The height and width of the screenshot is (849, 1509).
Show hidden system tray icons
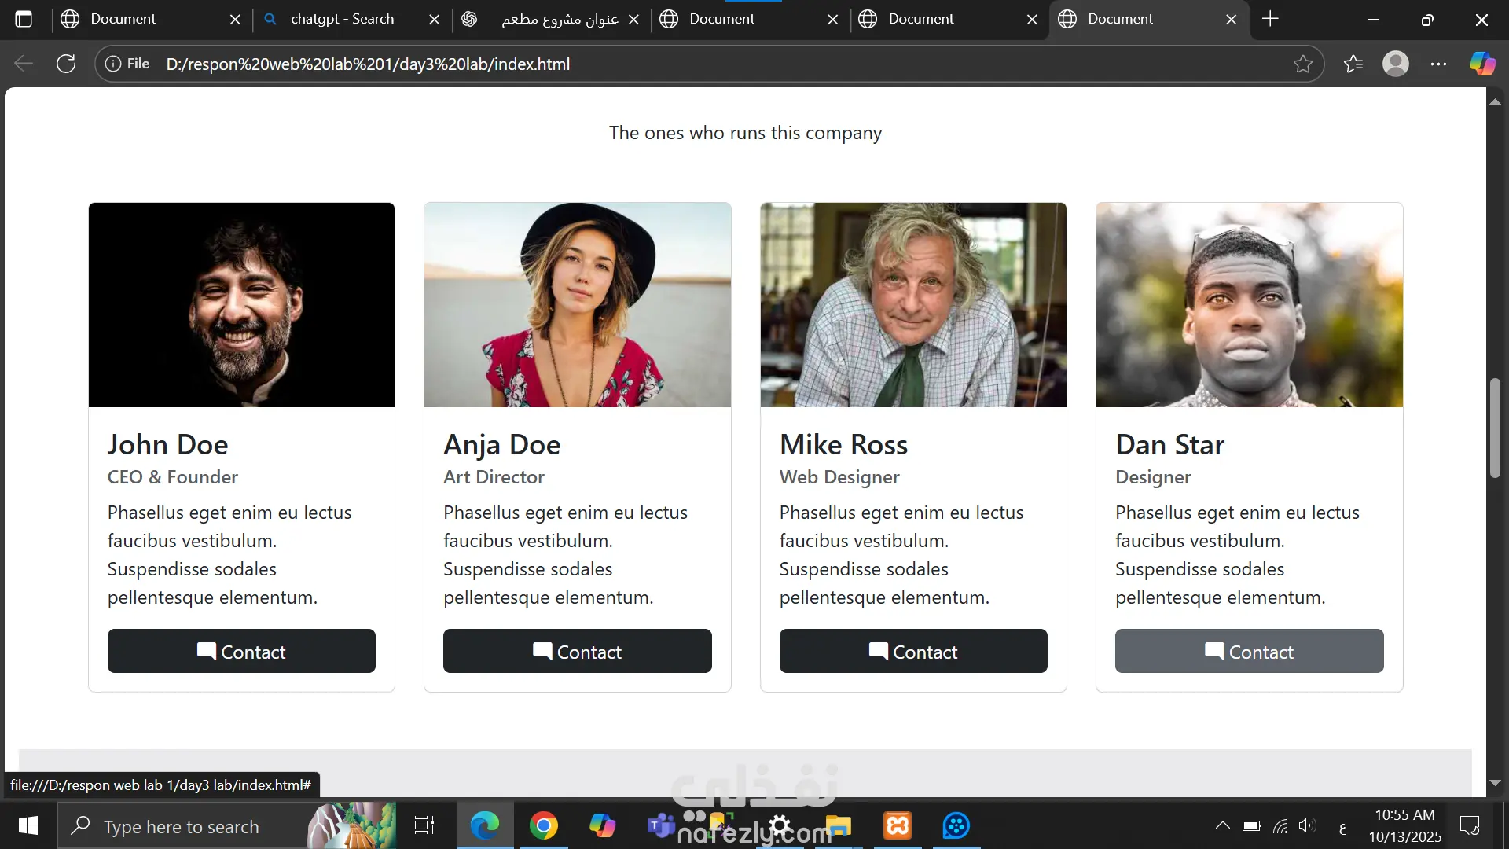pos(1222,825)
